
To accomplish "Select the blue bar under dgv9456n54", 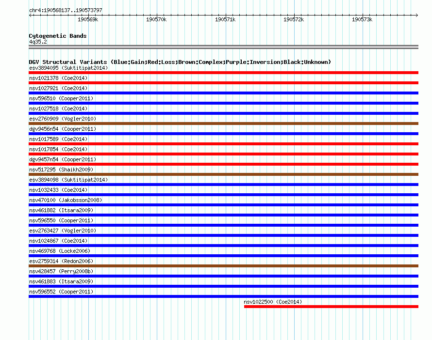I will click(x=223, y=134).
